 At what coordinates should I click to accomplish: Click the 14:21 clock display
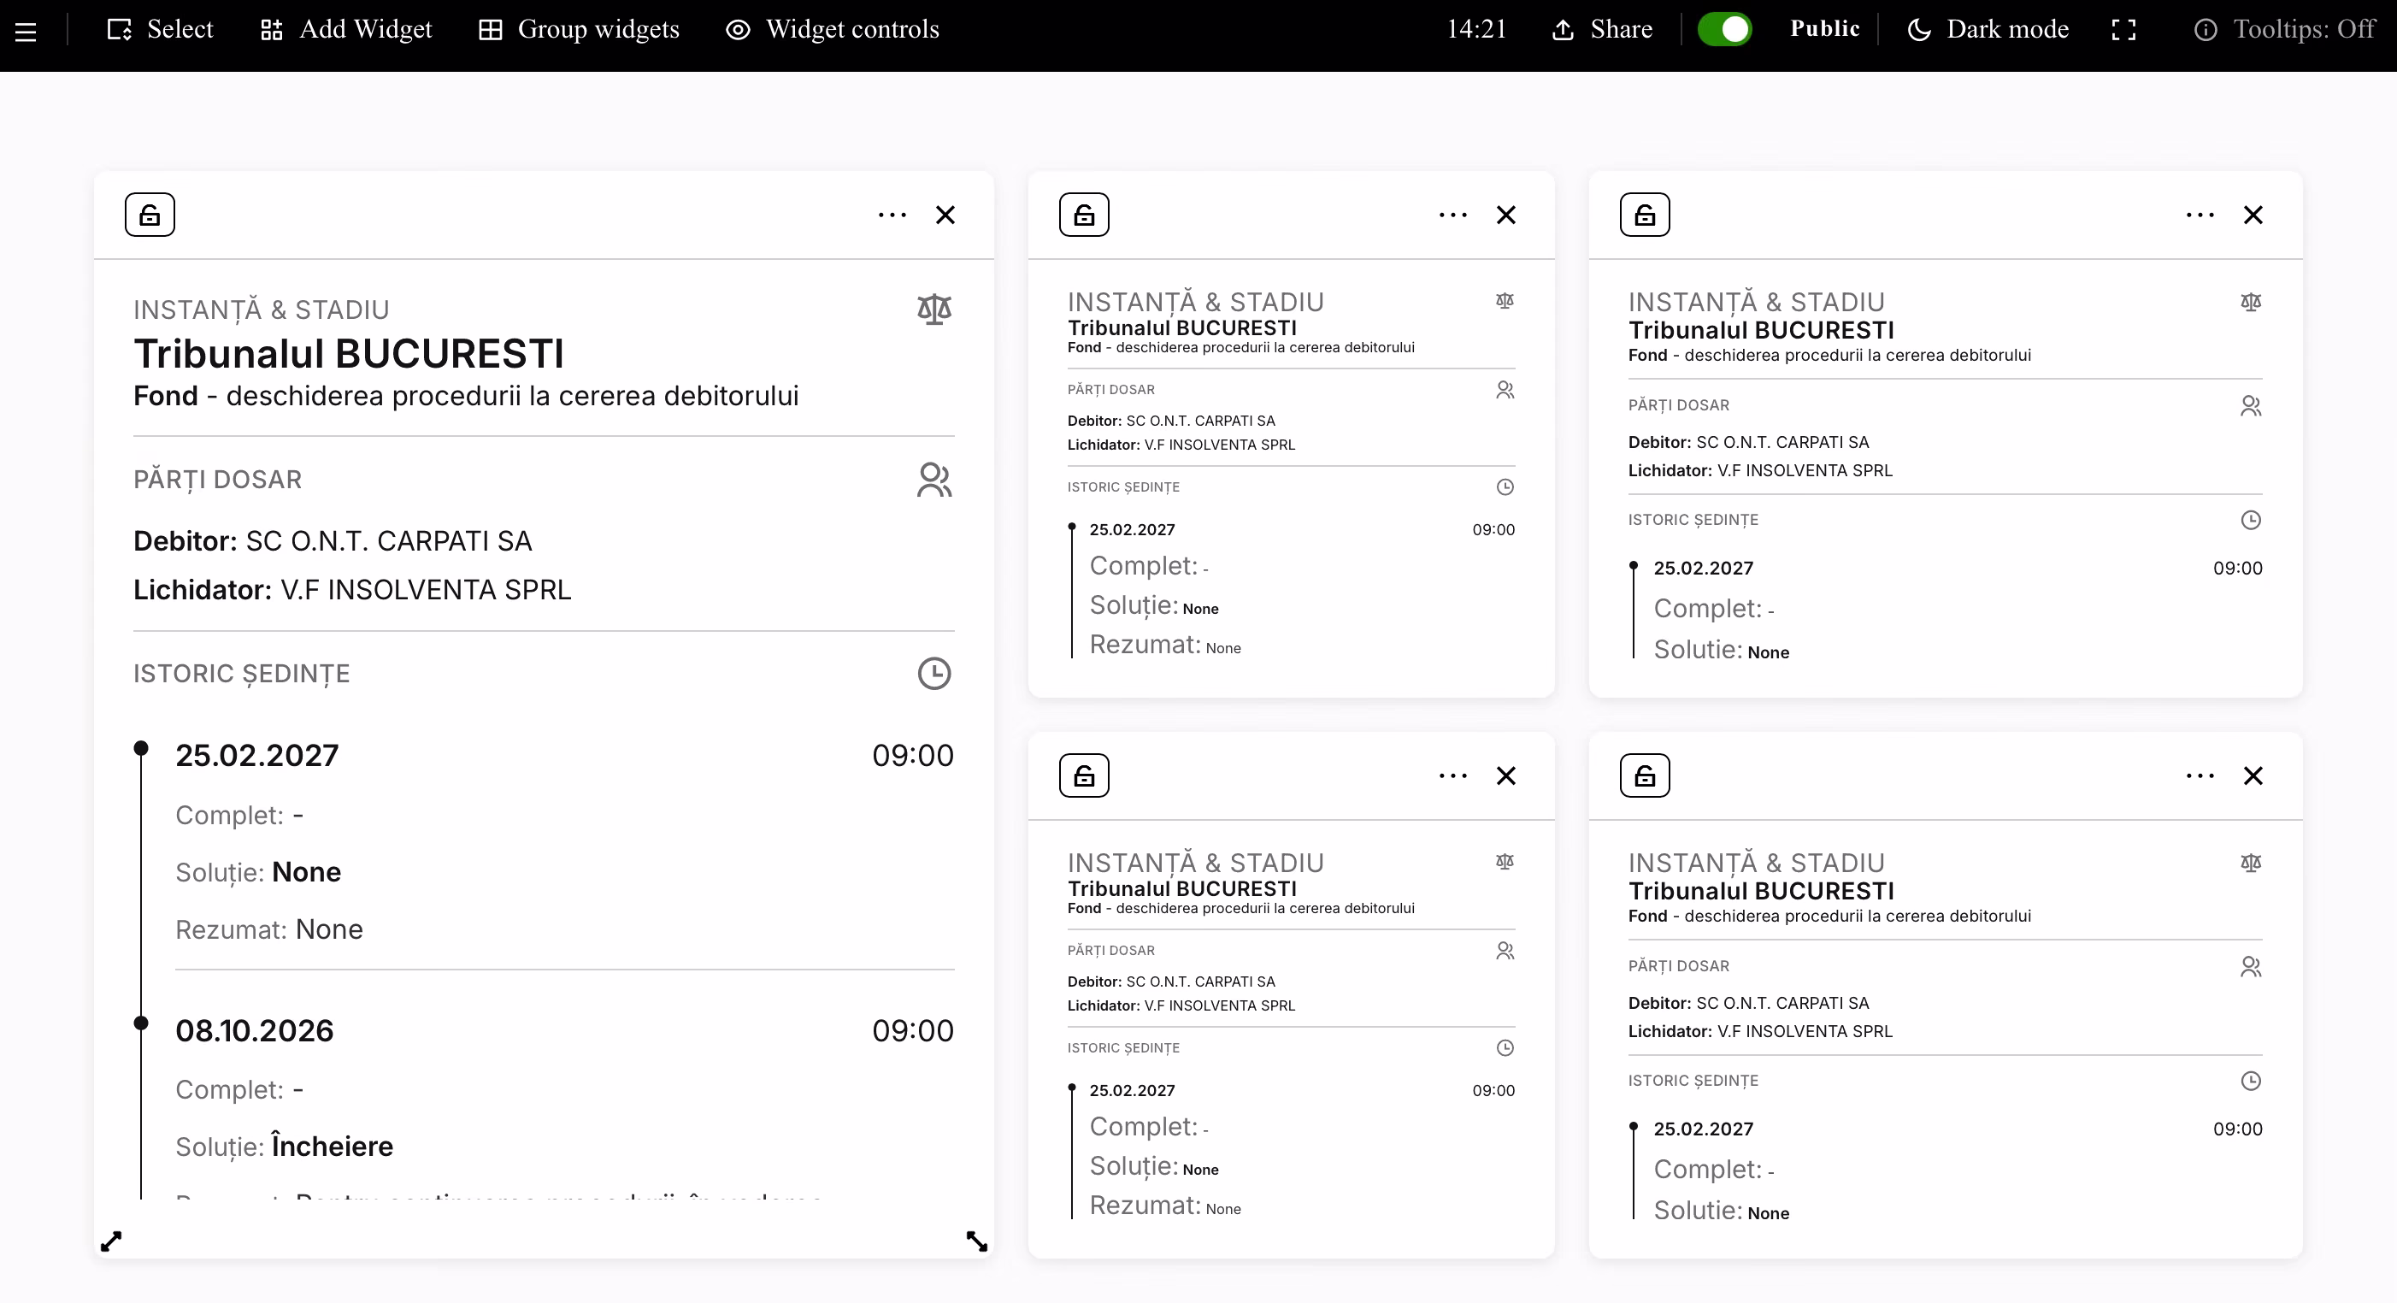point(1476,30)
